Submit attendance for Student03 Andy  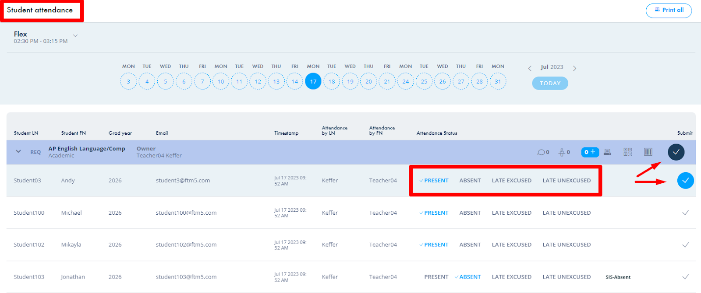coord(685,180)
